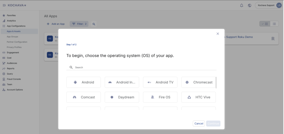
Task: Select the Daydream OS option
Action: pos(122,97)
